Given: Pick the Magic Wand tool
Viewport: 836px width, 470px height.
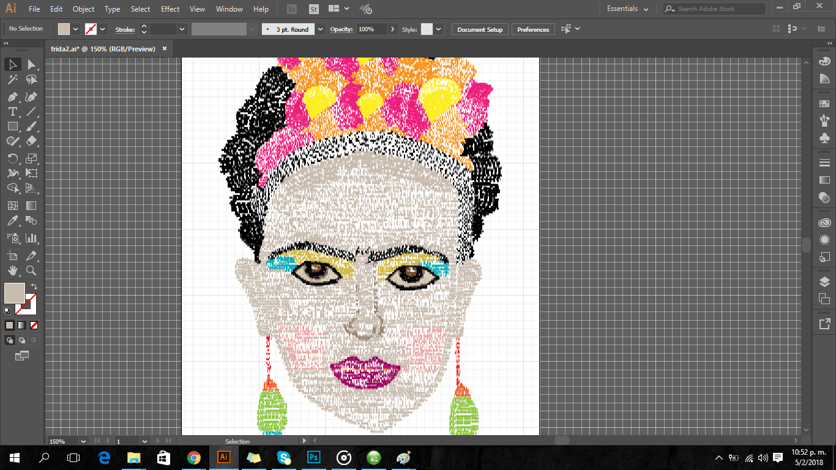Looking at the screenshot, I should [12, 80].
